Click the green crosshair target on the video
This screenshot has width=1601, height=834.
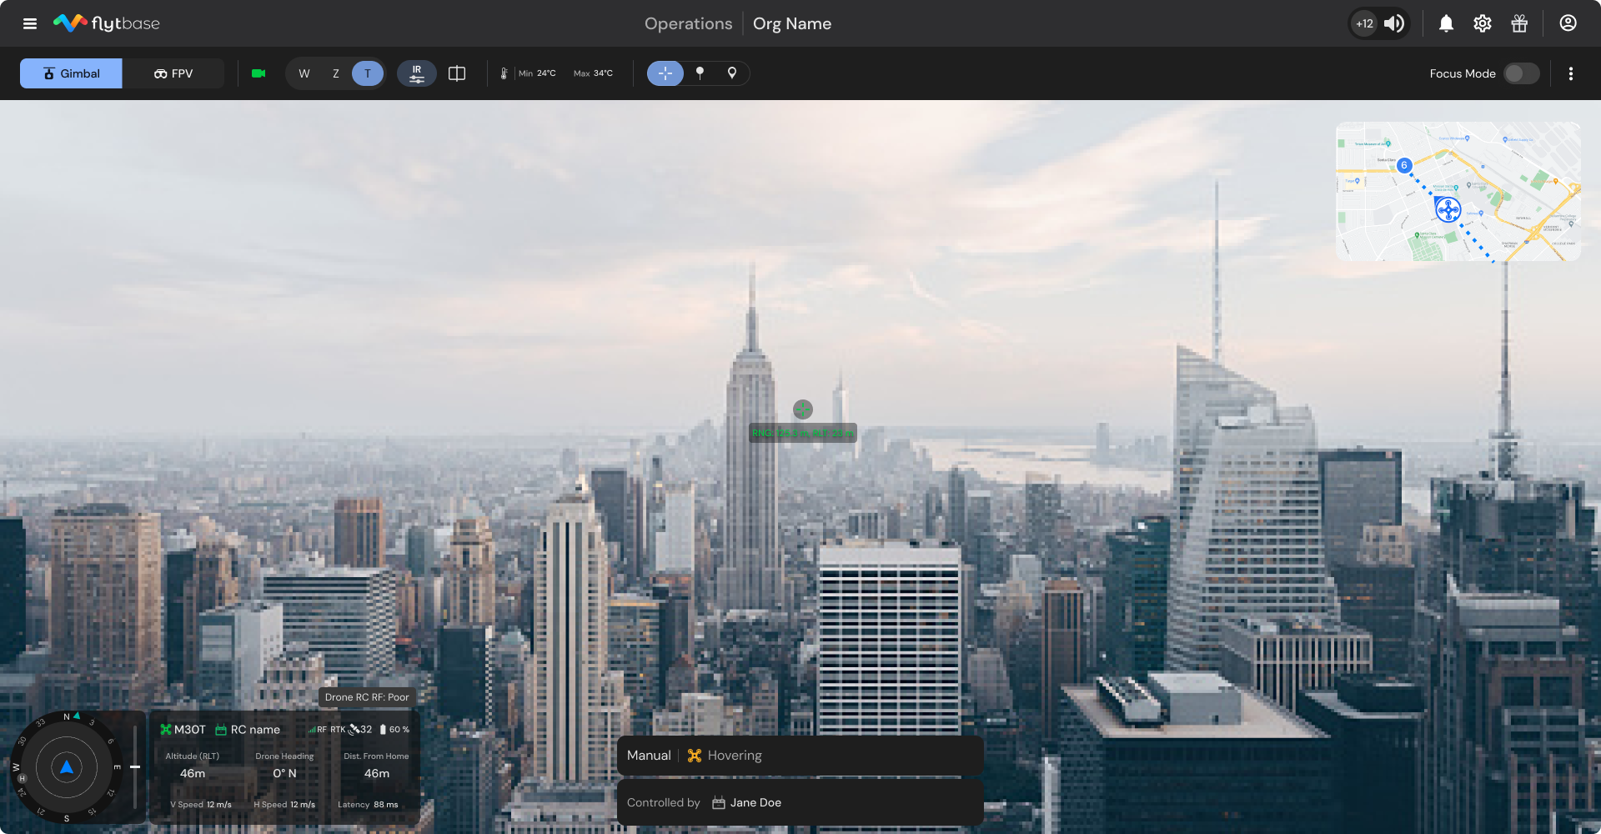802,409
